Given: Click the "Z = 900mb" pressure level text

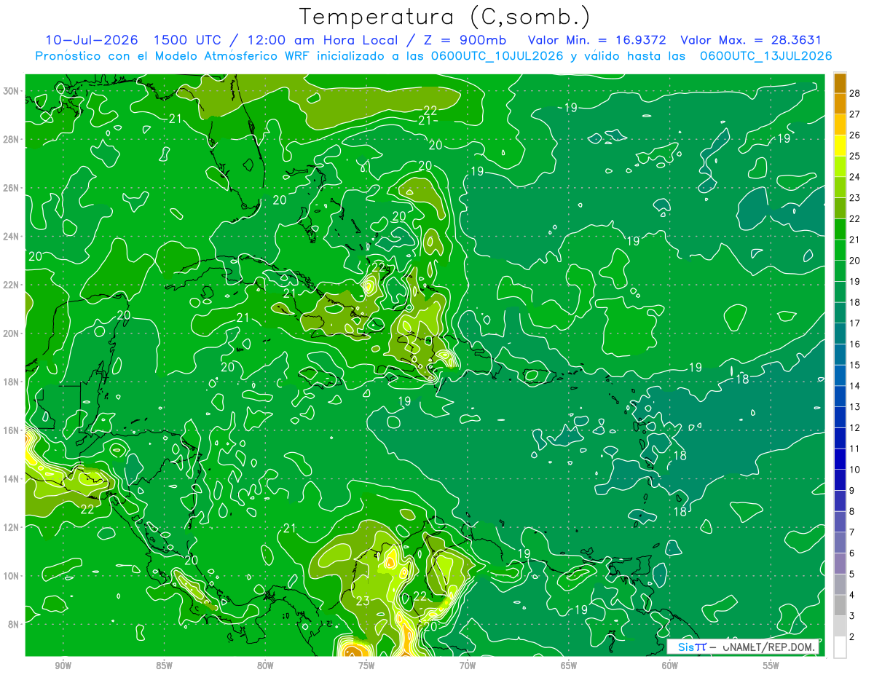Looking at the screenshot, I should coord(465,40).
